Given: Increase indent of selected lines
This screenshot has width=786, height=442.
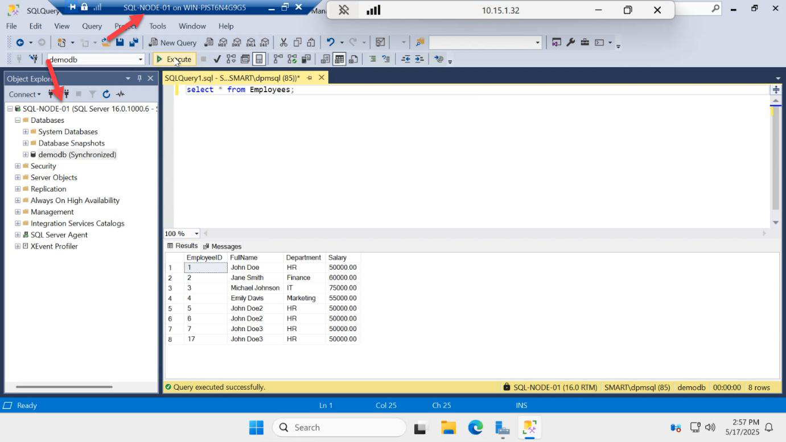Looking at the screenshot, I should [x=419, y=59].
